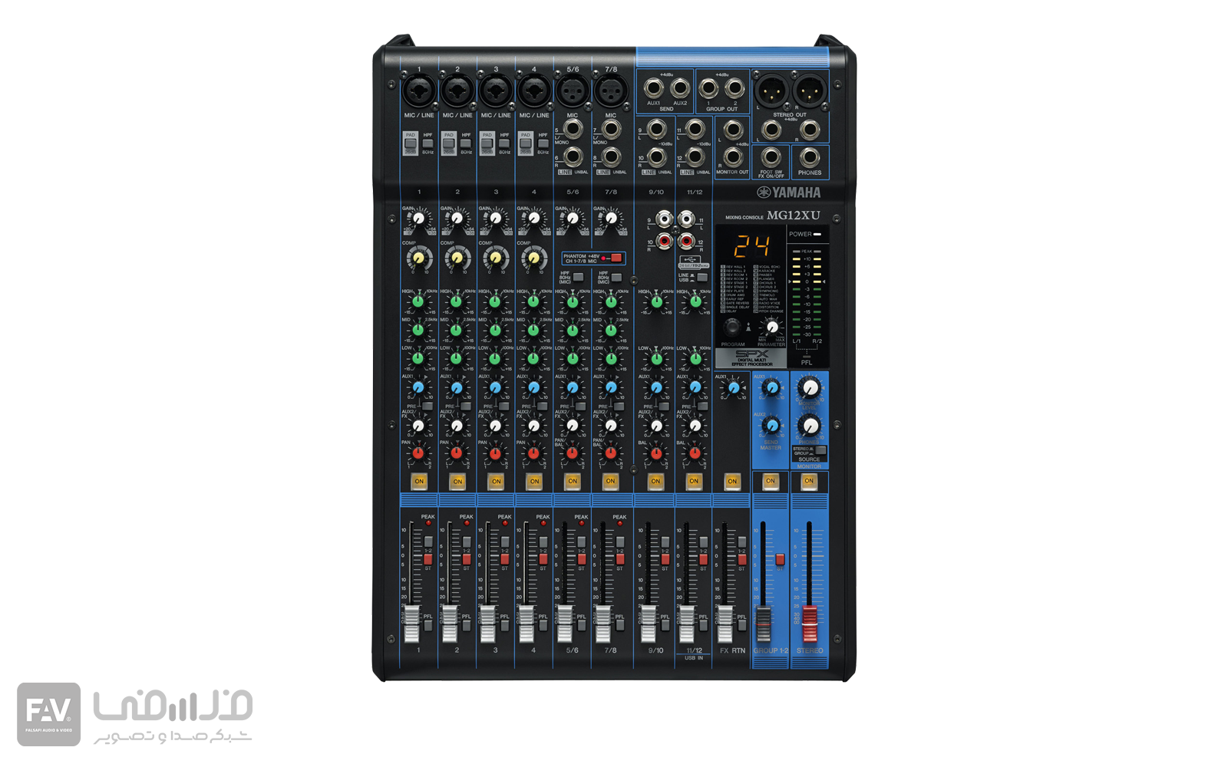Click the SEND MASTER AUX1 knob

(772, 388)
